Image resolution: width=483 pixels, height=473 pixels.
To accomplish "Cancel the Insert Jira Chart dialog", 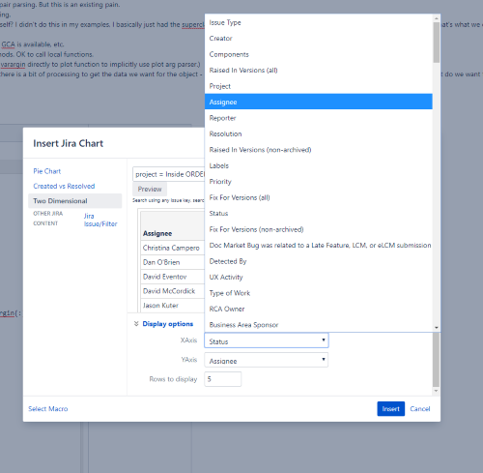I will coord(420,409).
